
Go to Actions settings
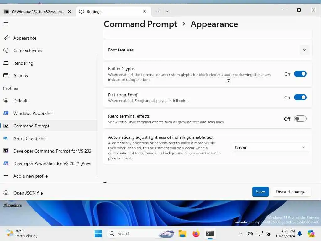click(48, 75)
